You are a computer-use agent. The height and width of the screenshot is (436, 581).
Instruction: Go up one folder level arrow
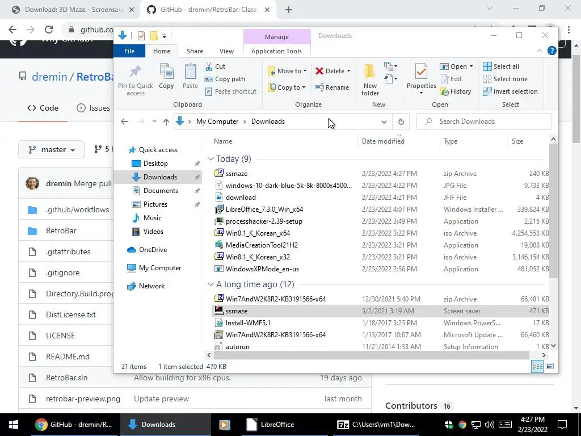(x=166, y=121)
